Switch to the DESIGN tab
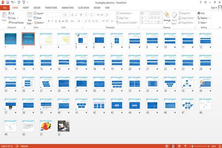This screenshot has width=222, height=148. (37, 8)
